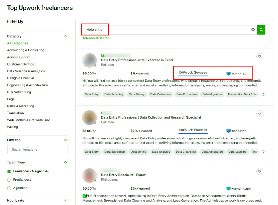Screen dimensions: 278x205
Task: Favorite the second freelancer via heart icon
Action: (x=260, y=114)
